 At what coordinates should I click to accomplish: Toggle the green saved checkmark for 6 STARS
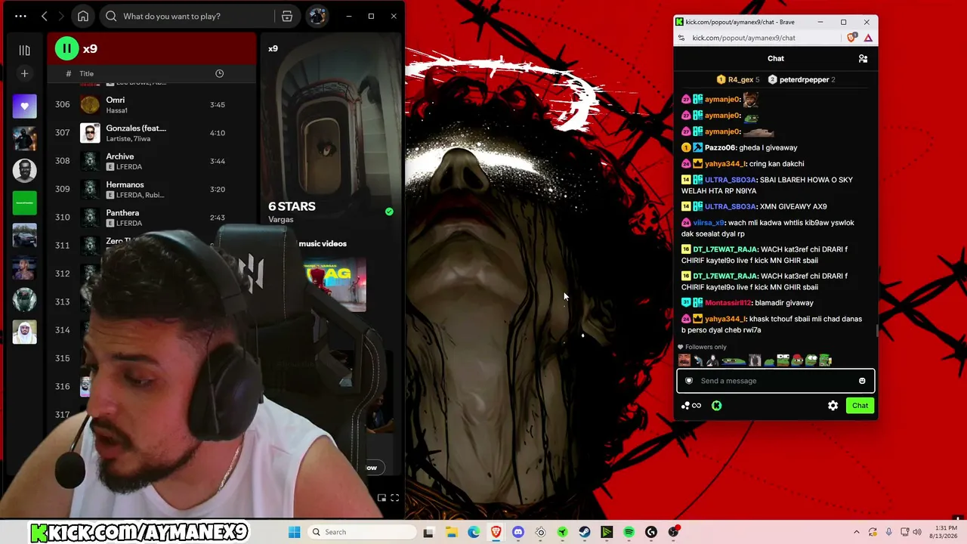[x=389, y=212]
